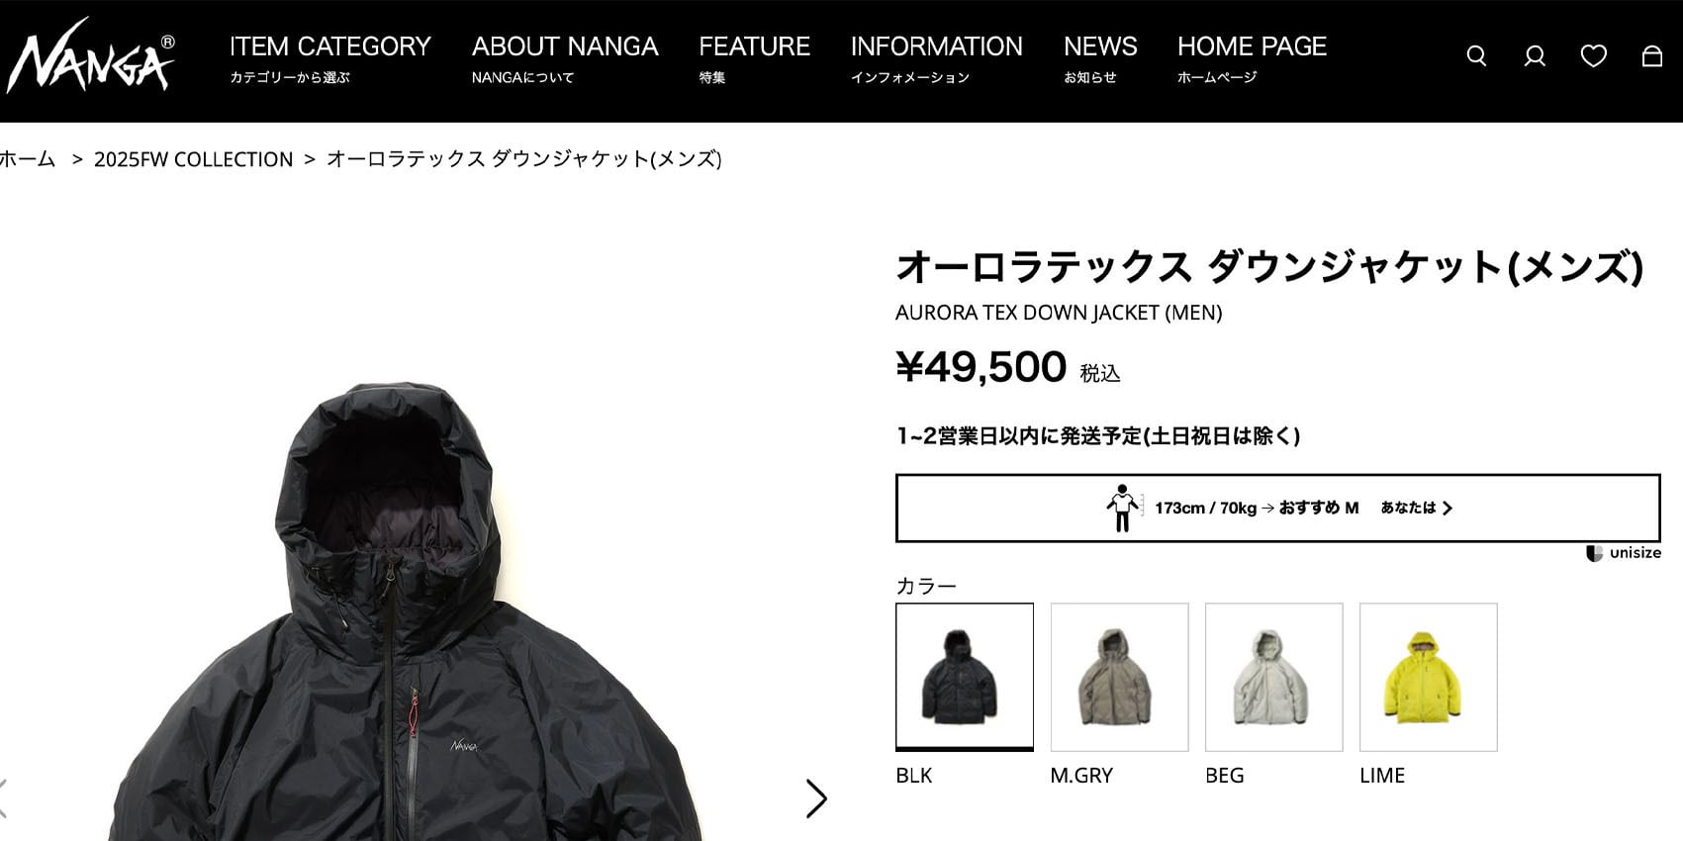
Task: Open the wishlist heart icon
Action: click(1593, 56)
